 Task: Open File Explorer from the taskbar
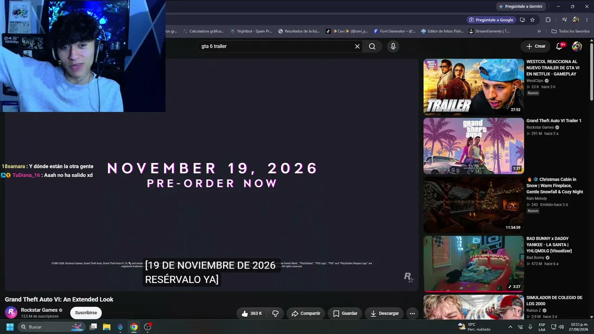coord(107,327)
